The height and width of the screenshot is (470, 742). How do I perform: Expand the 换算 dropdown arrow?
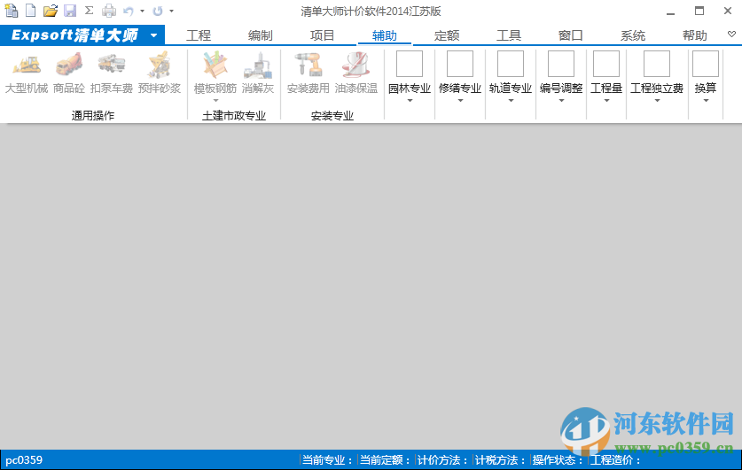click(x=706, y=101)
